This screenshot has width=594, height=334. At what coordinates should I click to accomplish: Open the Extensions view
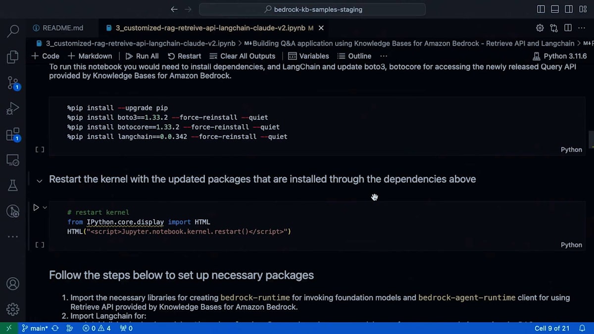click(x=13, y=135)
